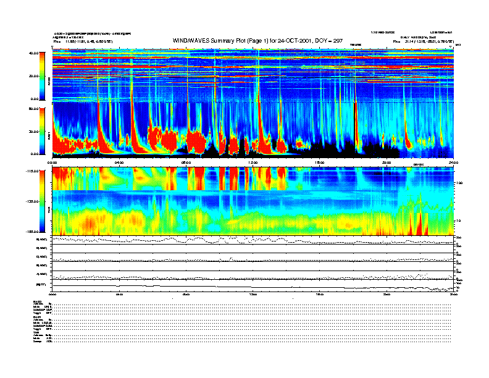Image resolution: width=489 pixels, height=378 pixels.
Task: Click 12:00 tick label below RAD1 spectrogram
Action: 253,163
